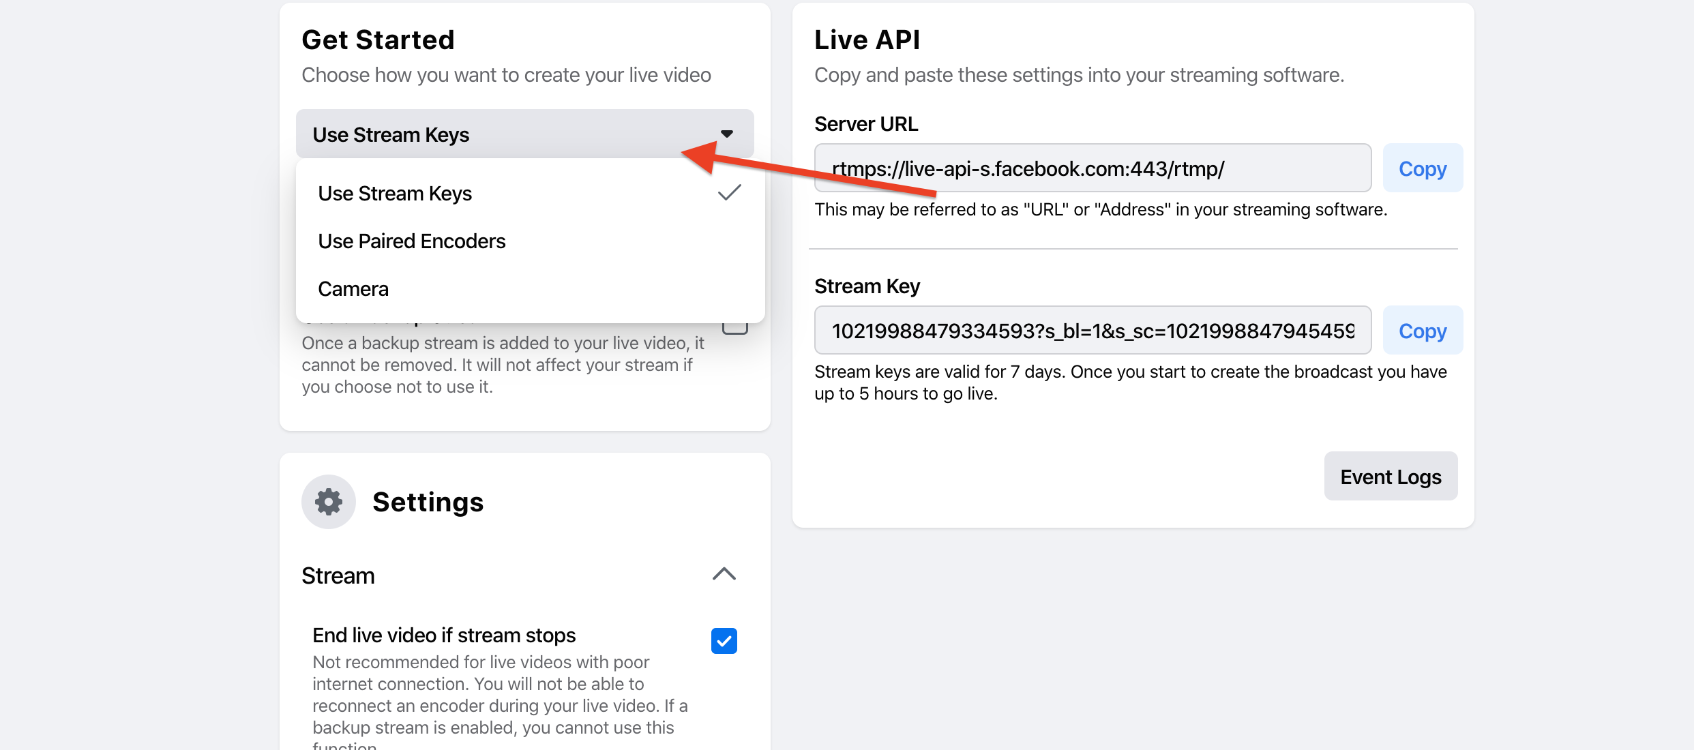Copy the Server URL
The image size is (1694, 750).
coord(1422,168)
